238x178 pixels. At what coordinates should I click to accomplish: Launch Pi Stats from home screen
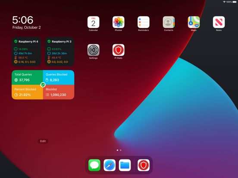coord(119,50)
